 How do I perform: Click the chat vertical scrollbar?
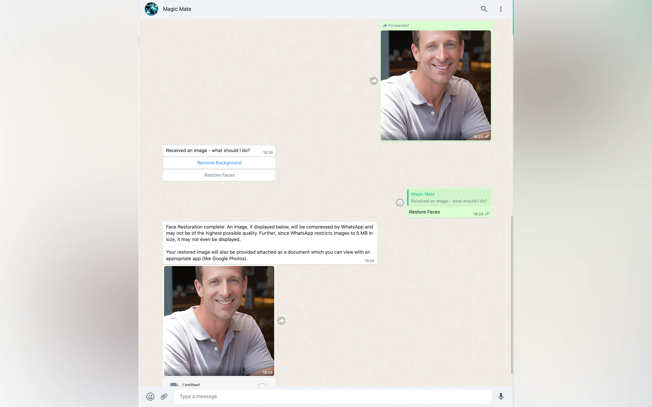(x=512, y=294)
